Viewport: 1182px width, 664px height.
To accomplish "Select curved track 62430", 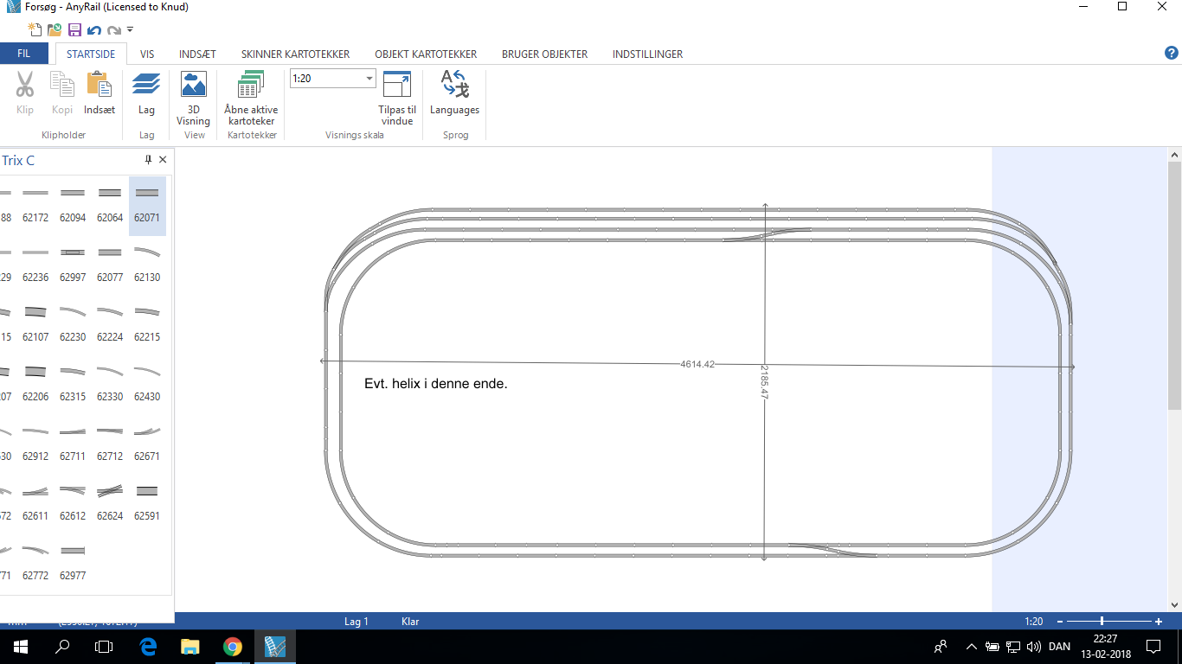I will [x=147, y=385].
